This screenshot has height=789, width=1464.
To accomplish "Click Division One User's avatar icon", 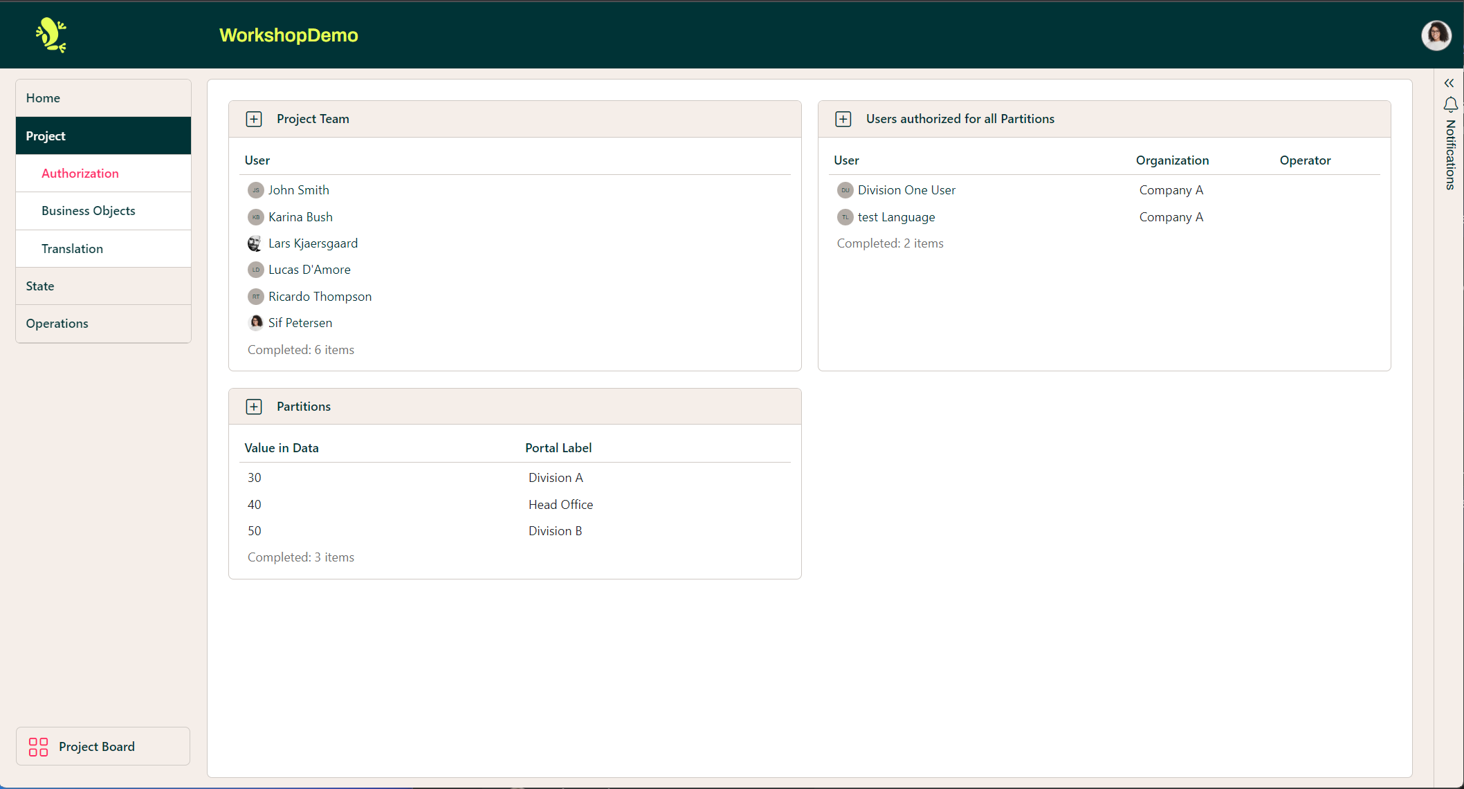I will click(844, 190).
